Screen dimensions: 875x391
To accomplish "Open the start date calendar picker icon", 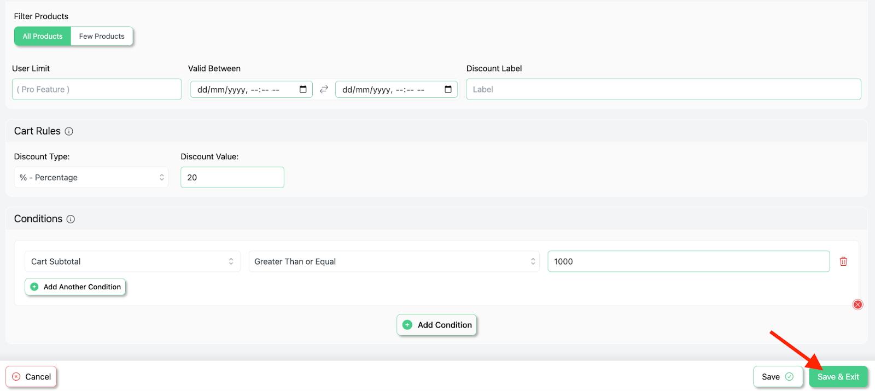I will 303,89.
